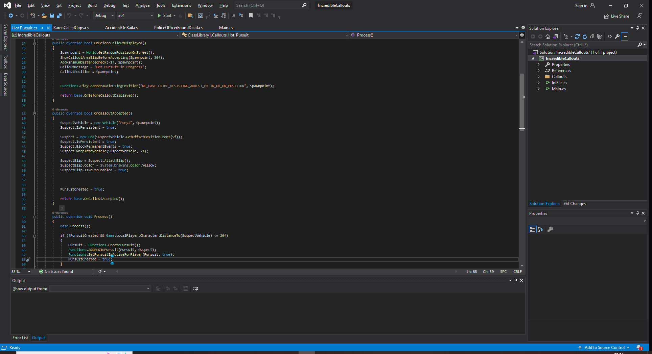Viewport: 652px width, 354px height.
Task: Toggle Categorized view in Properties panel
Action: (533, 229)
